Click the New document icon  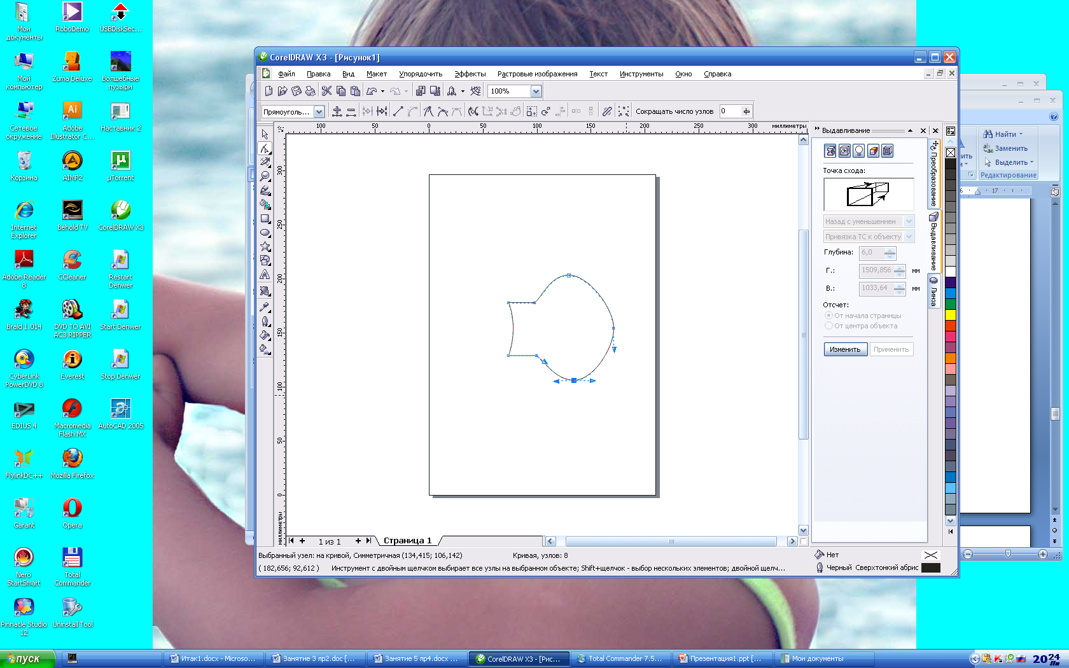pos(269,91)
